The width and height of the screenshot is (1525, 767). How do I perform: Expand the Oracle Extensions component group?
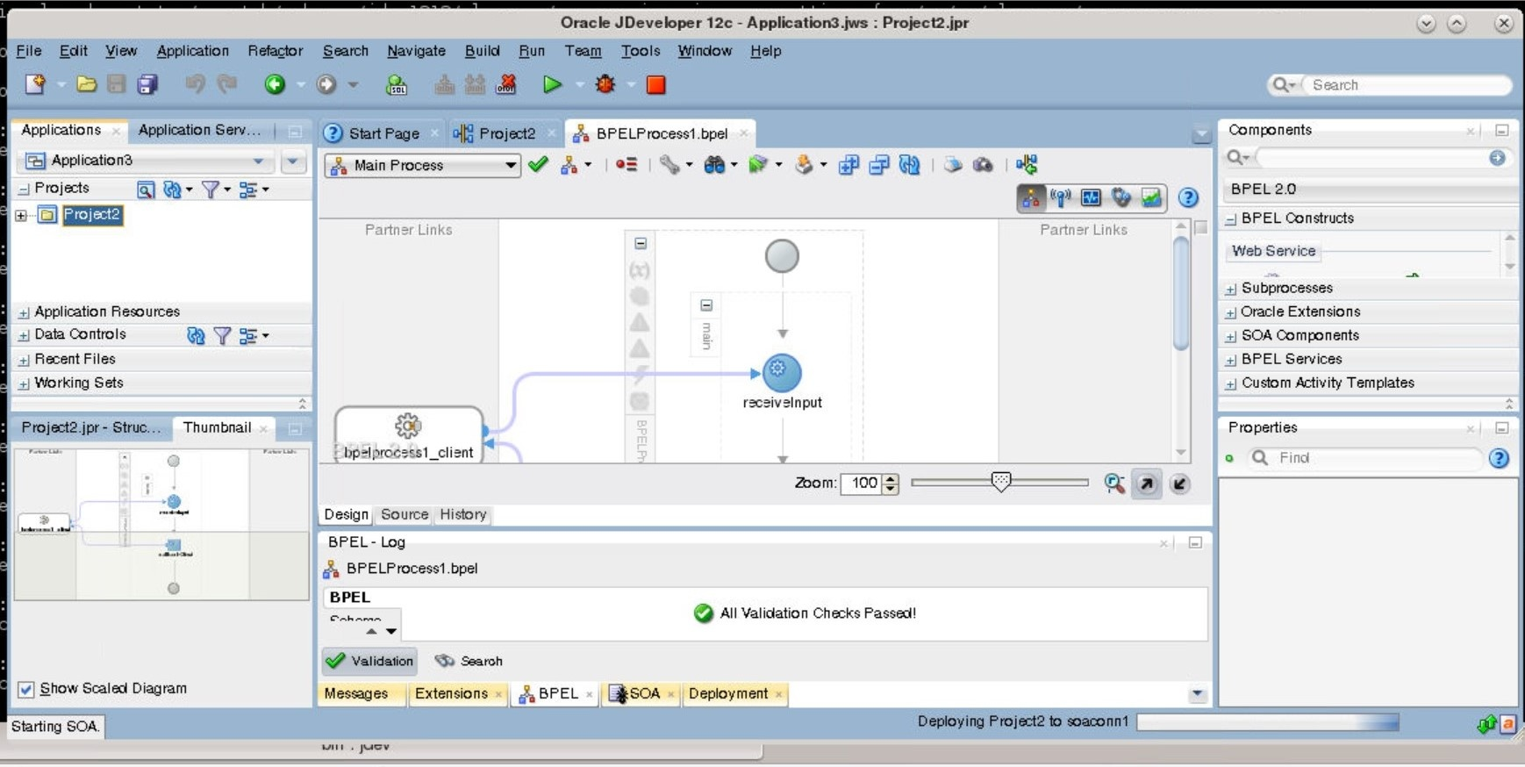click(x=1231, y=312)
